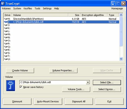The image size is (127, 109).
Task: Click Select File button
Action: click(x=107, y=82)
